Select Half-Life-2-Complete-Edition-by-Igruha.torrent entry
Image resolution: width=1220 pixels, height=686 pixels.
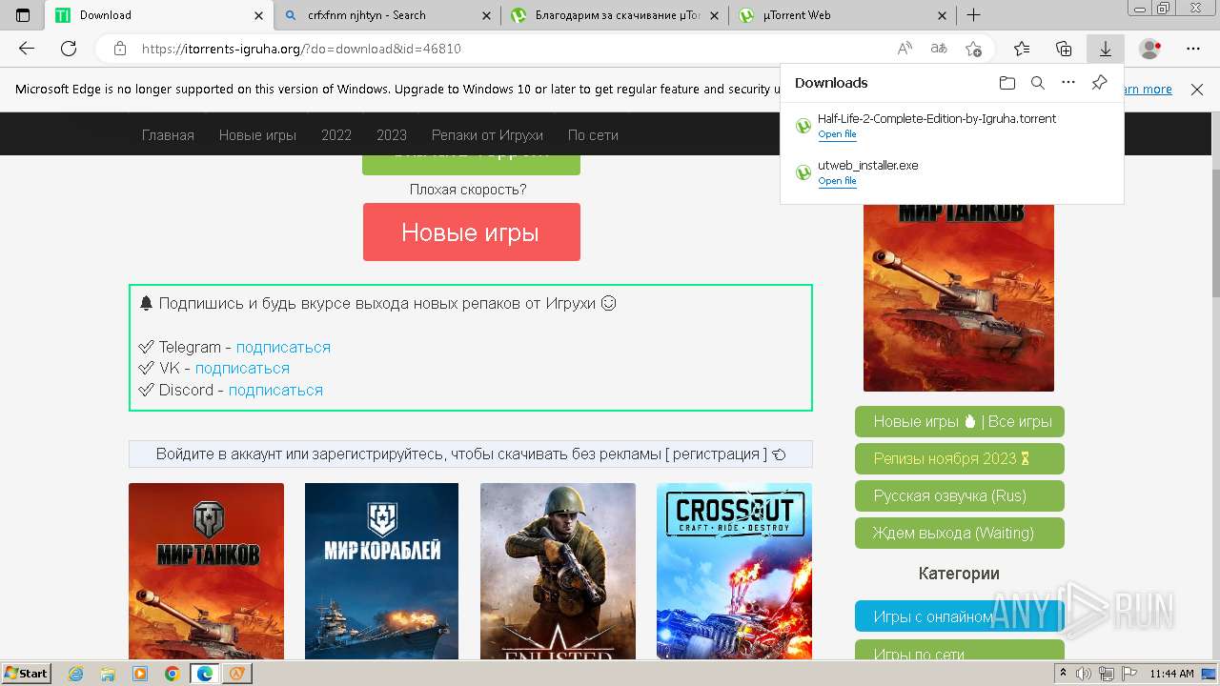coord(951,126)
